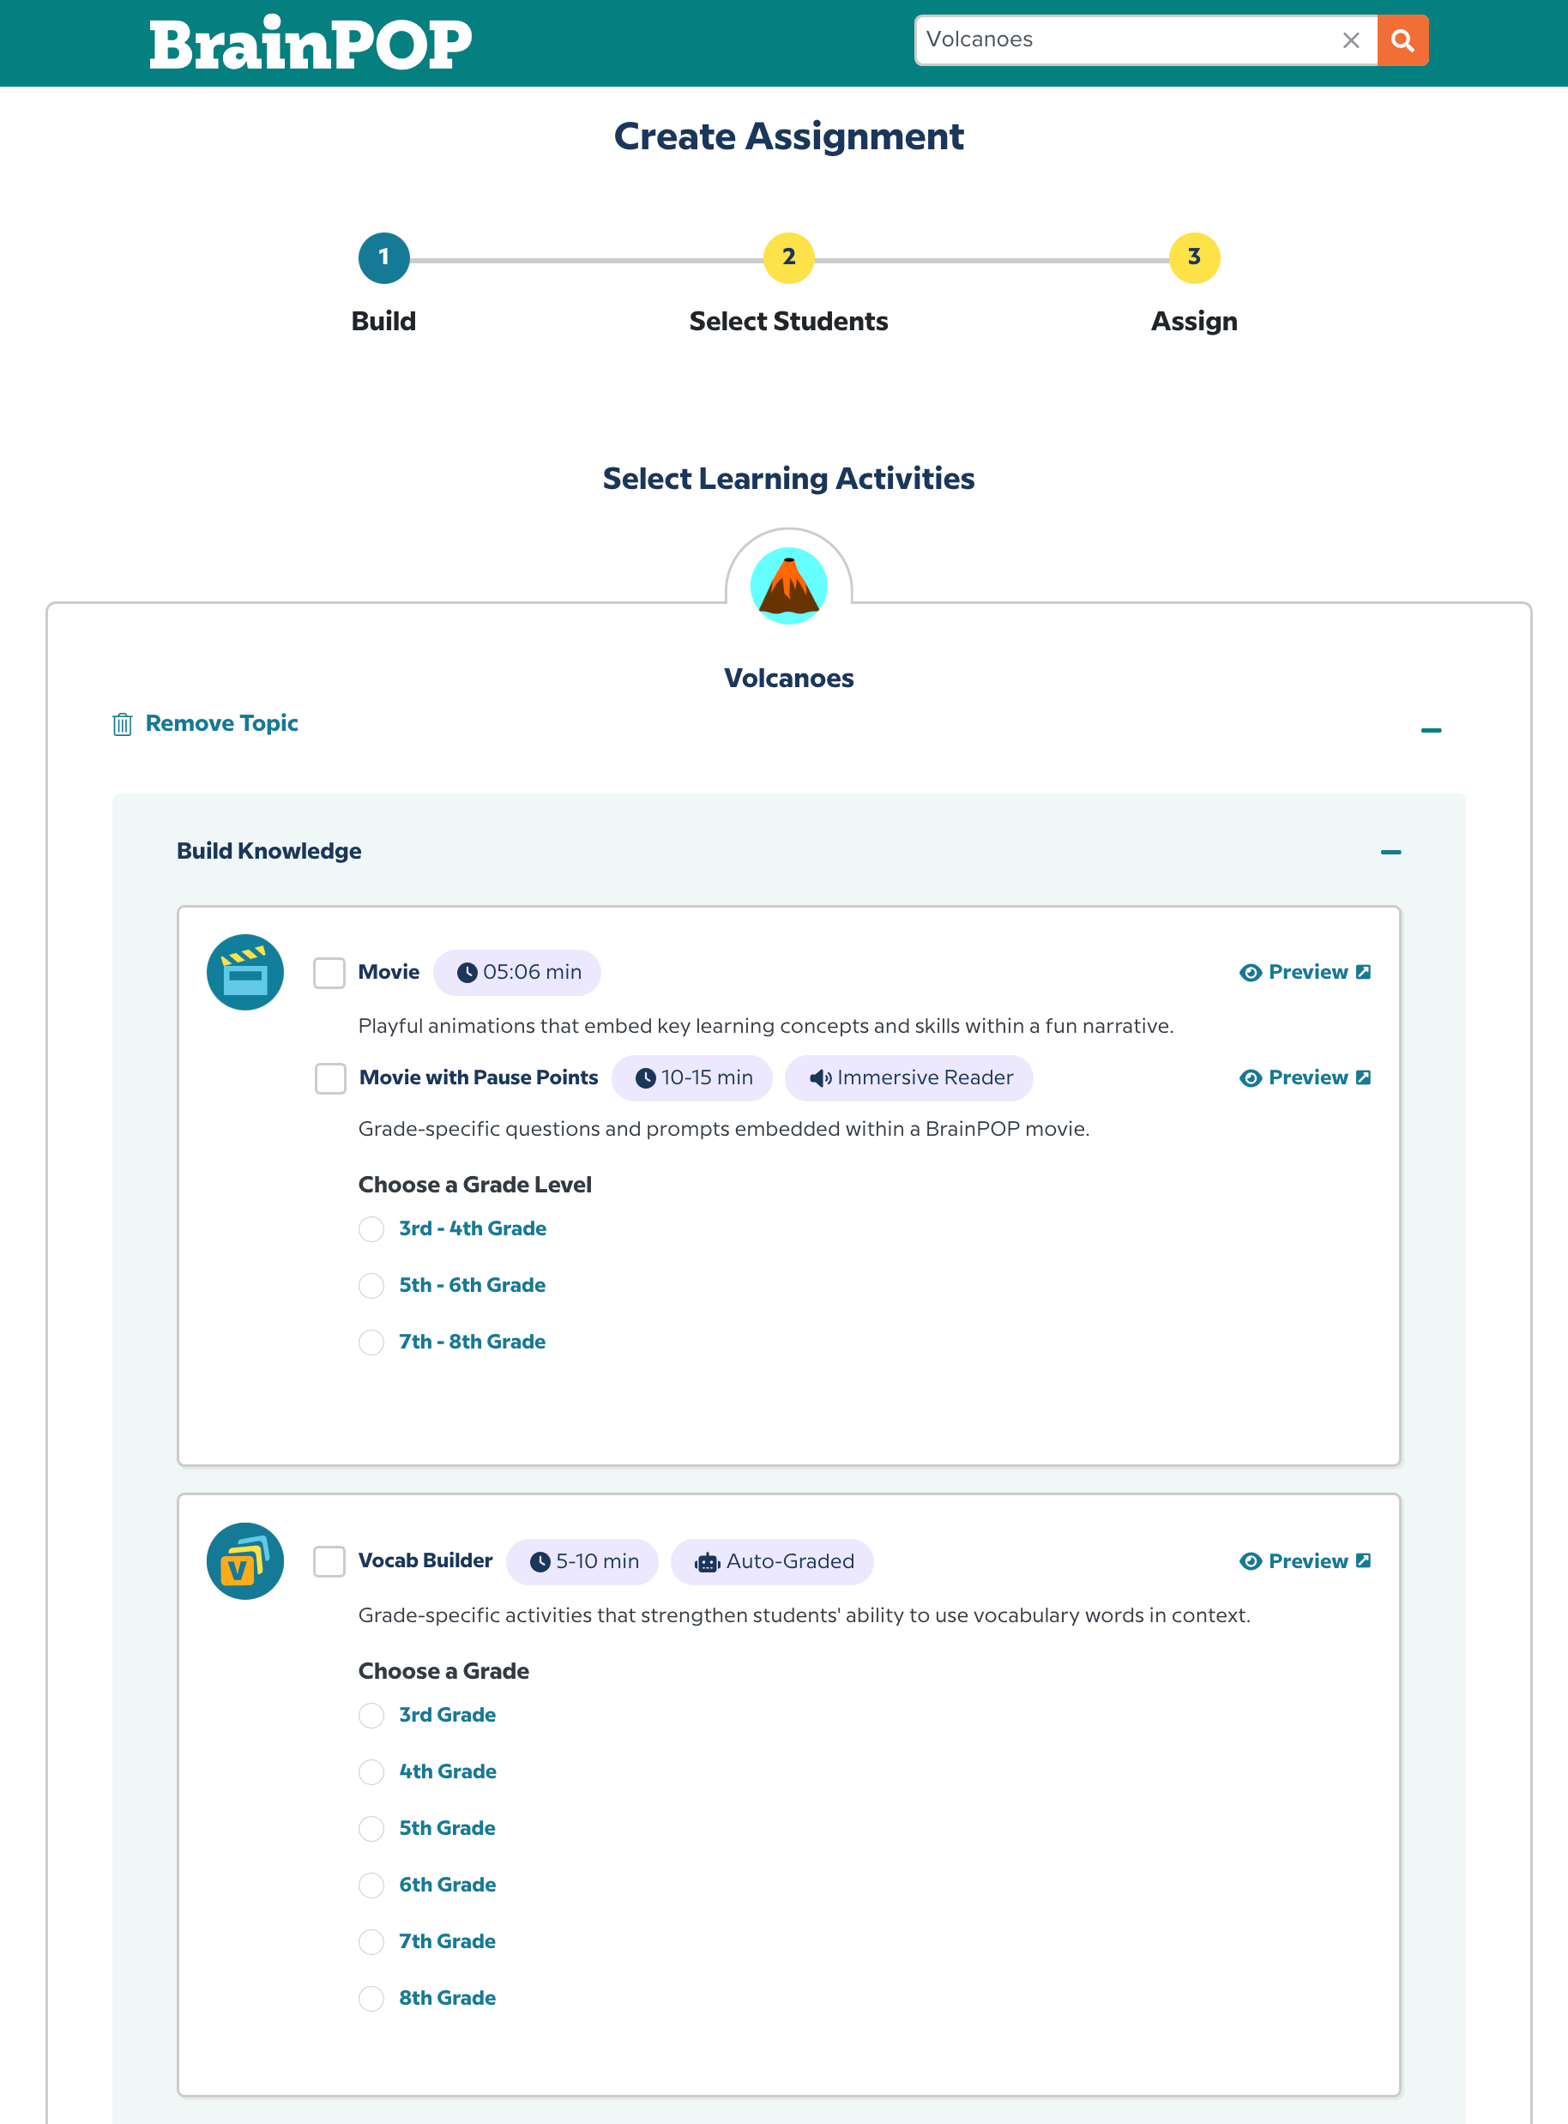This screenshot has height=2124, width=1568.
Task: Click the orange search magnifier button
Action: pyautogui.click(x=1402, y=41)
